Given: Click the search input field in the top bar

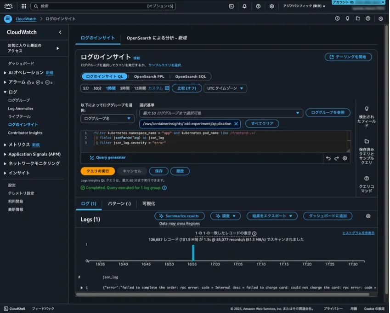Looking at the screenshot, I should point(92,6).
